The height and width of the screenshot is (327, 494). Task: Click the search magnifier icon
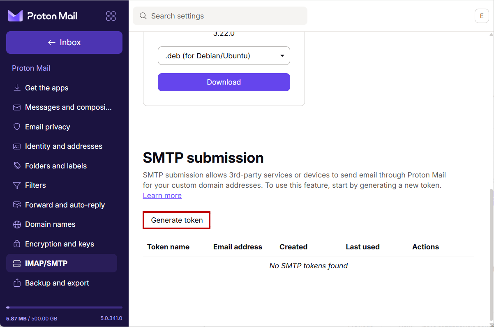(143, 16)
